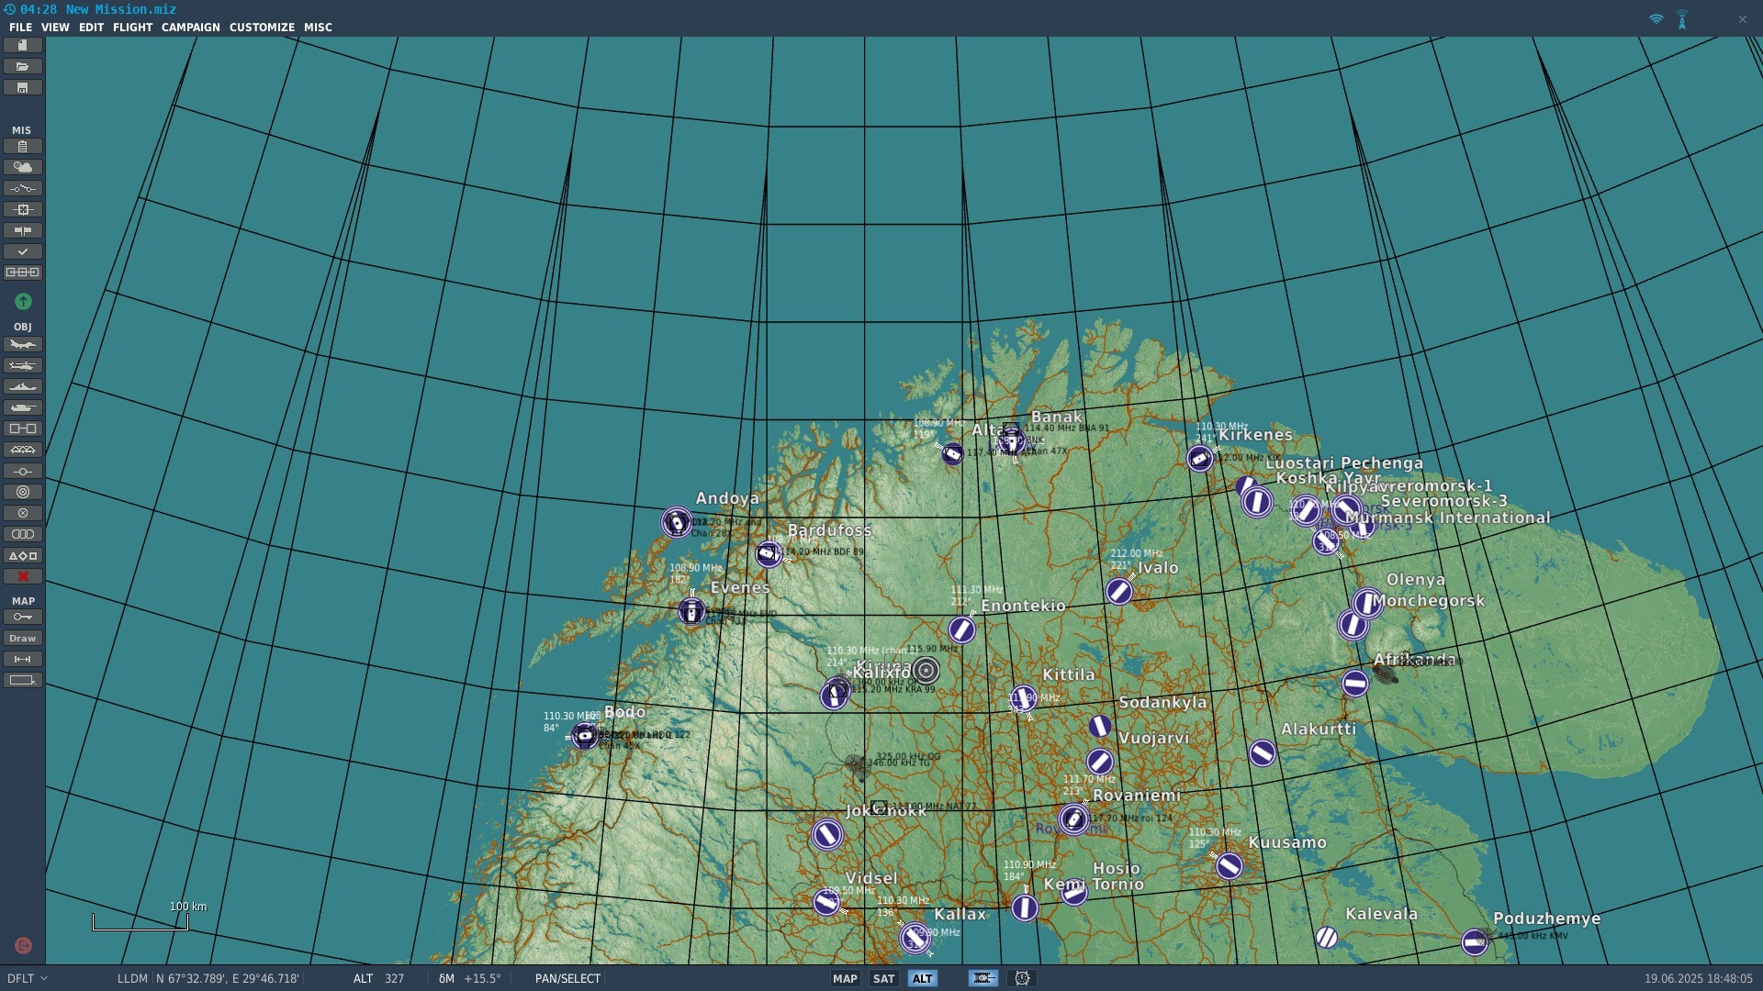Select the Enontekio airfield marker
1763x991 pixels.
point(961,630)
